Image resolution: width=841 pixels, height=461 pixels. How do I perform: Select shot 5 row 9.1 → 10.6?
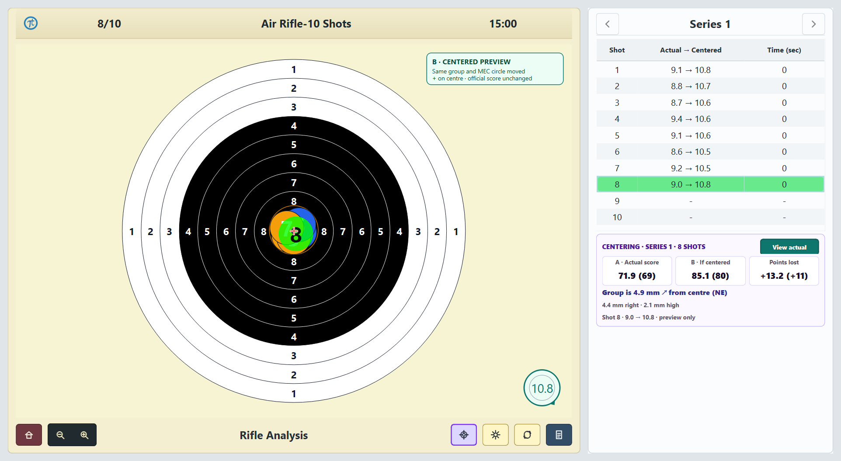pos(710,135)
